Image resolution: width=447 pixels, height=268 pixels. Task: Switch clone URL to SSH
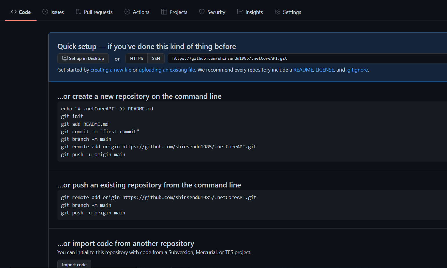click(x=156, y=58)
